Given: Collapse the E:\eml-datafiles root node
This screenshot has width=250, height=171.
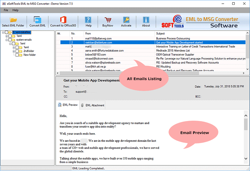Looking at the screenshot, I should [3, 32].
